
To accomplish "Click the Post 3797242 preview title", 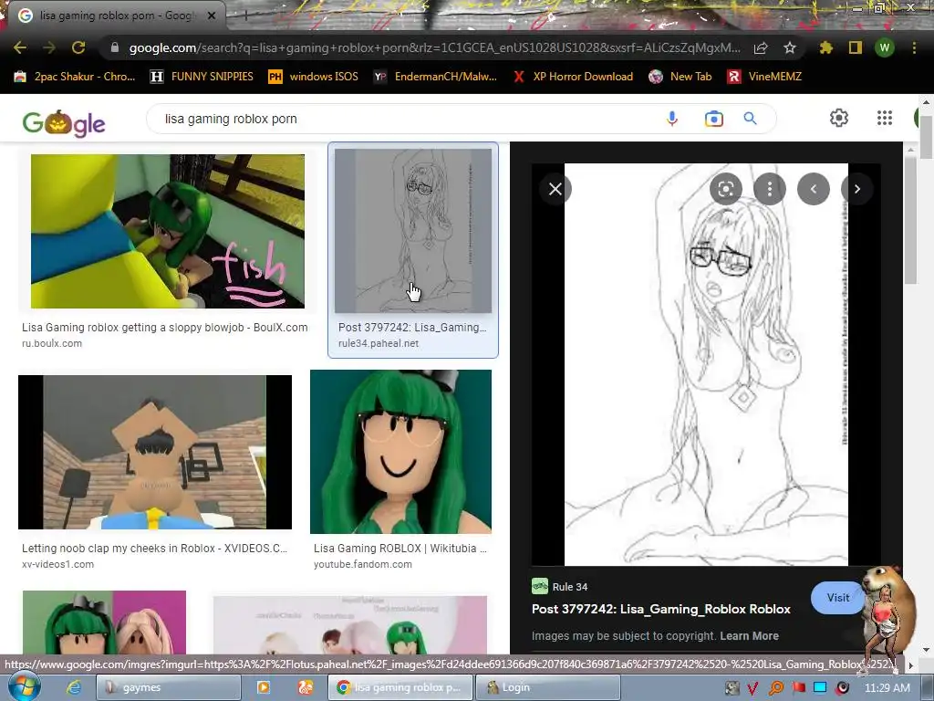I will [660, 609].
